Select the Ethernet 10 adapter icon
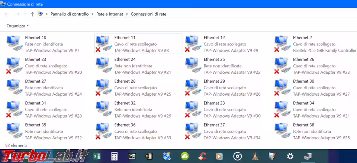 (15, 44)
